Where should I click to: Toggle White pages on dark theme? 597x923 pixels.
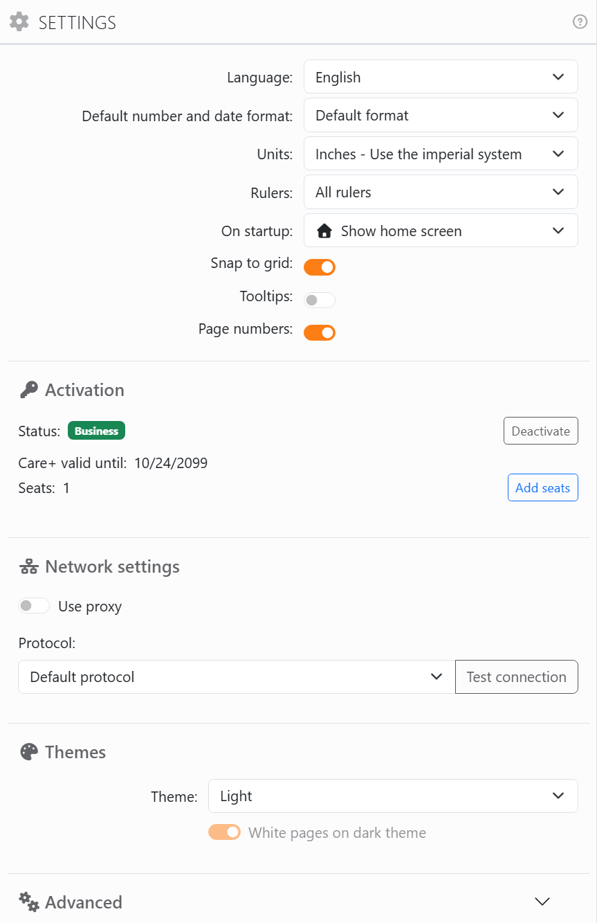coord(224,832)
